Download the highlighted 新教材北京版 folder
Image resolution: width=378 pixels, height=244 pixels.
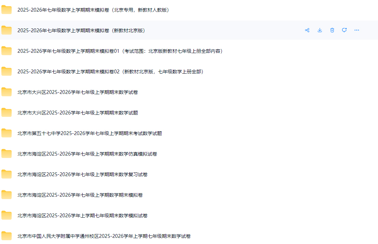[320, 30]
